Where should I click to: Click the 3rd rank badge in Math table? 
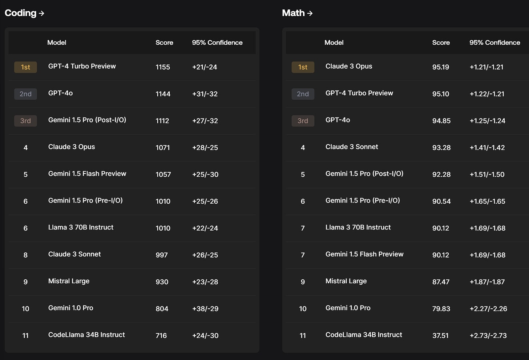(303, 121)
